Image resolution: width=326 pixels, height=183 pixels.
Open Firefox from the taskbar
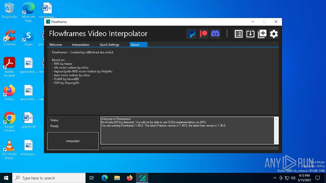tap(130, 178)
